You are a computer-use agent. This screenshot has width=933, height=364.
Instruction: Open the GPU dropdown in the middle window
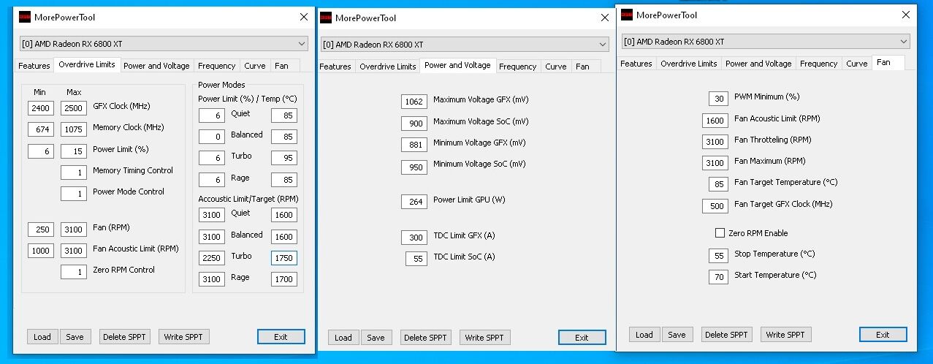465,45
